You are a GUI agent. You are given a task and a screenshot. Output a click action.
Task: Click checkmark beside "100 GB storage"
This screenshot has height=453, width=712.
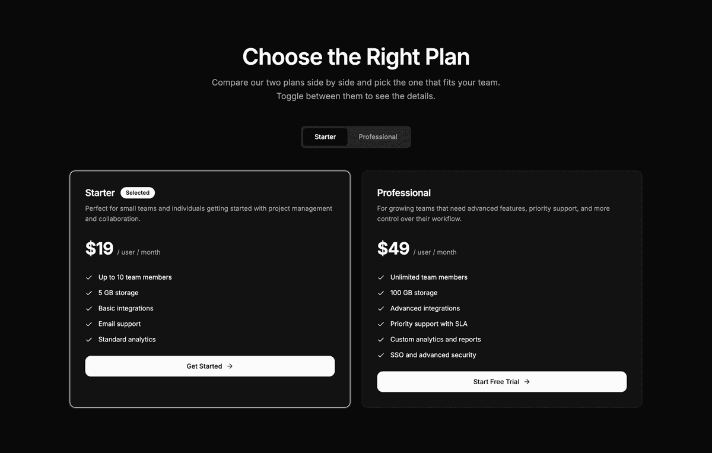(x=380, y=293)
